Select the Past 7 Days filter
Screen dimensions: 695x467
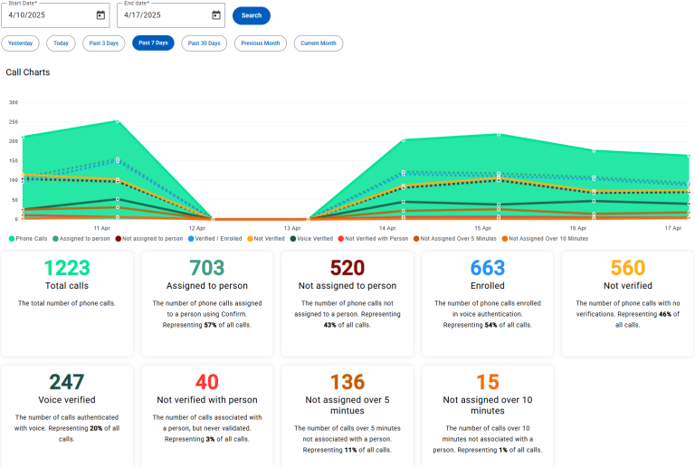[153, 43]
